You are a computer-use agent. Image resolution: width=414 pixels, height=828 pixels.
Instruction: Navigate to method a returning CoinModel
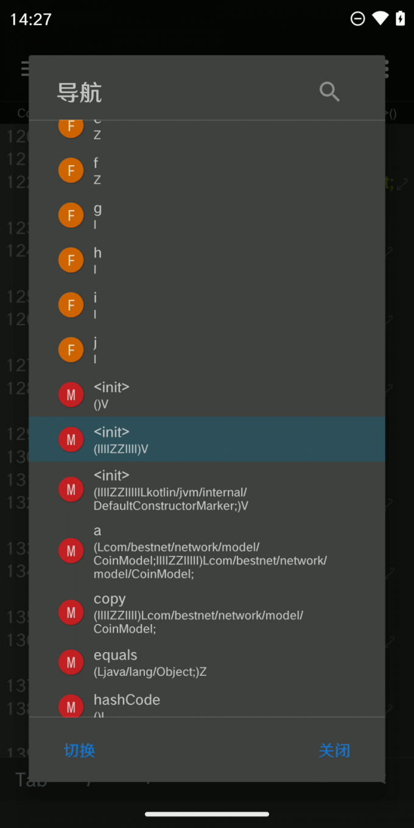click(207, 552)
